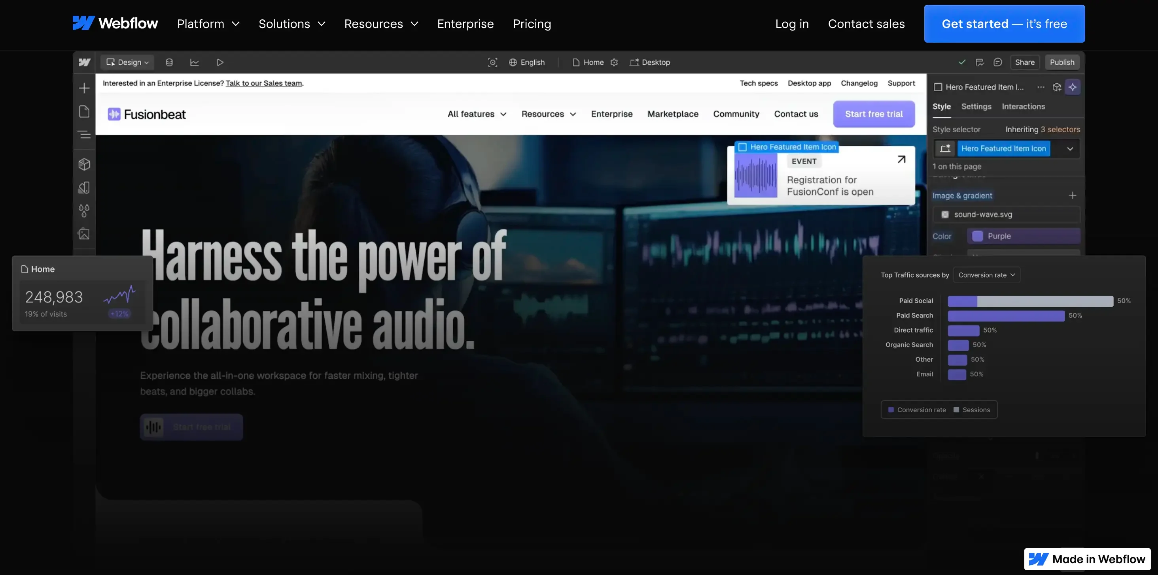Open the Assets image icon
Image resolution: width=1158 pixels, height=575 pixels.
pyautogui.click(x=84, y=234)
